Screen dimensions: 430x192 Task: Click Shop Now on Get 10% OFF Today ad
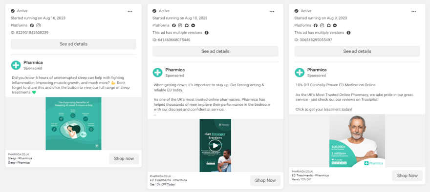pos(265,180)
